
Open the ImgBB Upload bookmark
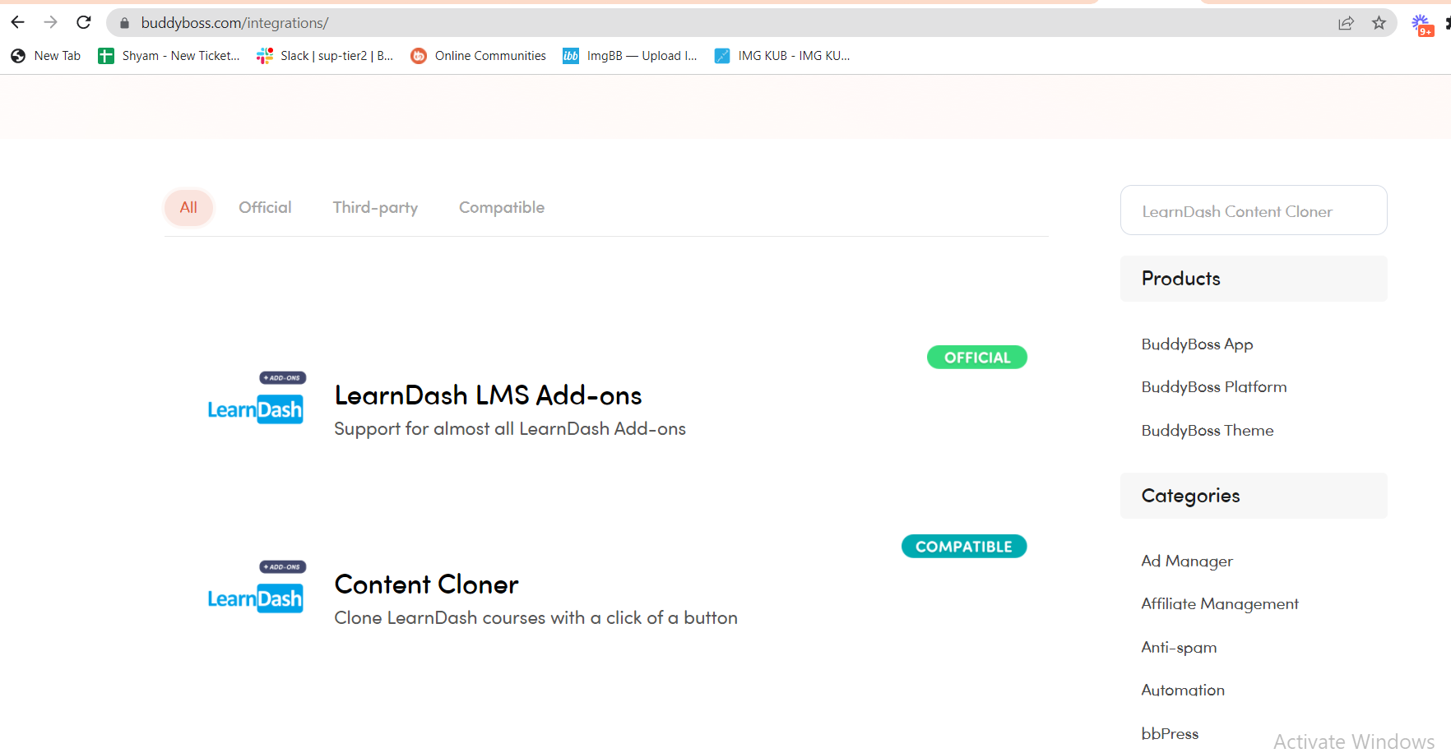[630, 56]
